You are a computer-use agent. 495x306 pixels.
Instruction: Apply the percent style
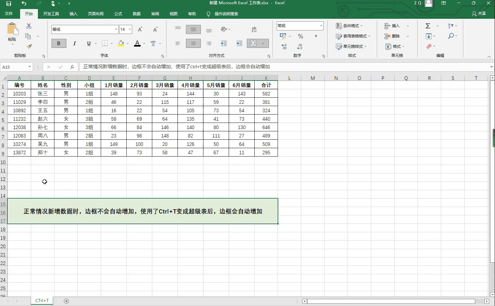(301, 36)
